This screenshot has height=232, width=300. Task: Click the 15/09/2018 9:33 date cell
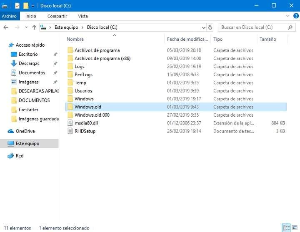click(183, 75)
